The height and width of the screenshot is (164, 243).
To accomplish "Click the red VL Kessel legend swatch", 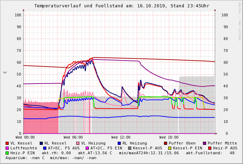I will pos(7,143).
